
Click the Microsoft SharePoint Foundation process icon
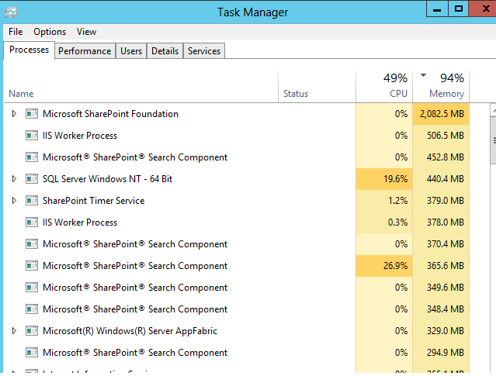[32, 114]
